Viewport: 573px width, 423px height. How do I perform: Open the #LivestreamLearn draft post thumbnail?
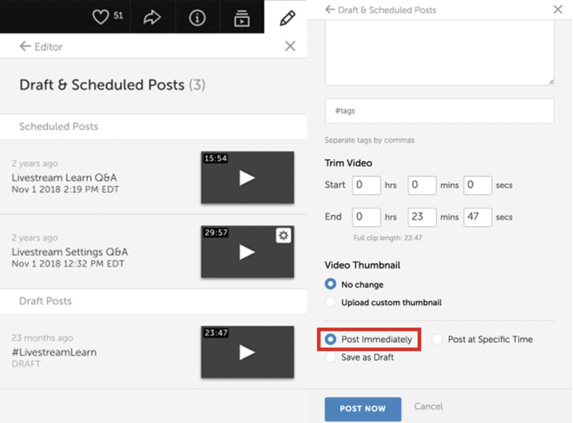click(x=247, y=352)
